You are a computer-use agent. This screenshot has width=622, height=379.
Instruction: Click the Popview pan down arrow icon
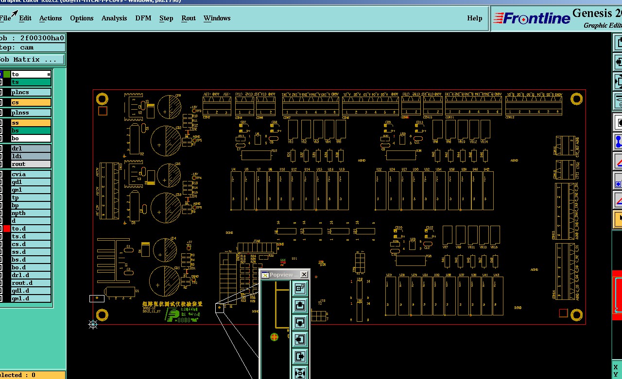[300, 322]
